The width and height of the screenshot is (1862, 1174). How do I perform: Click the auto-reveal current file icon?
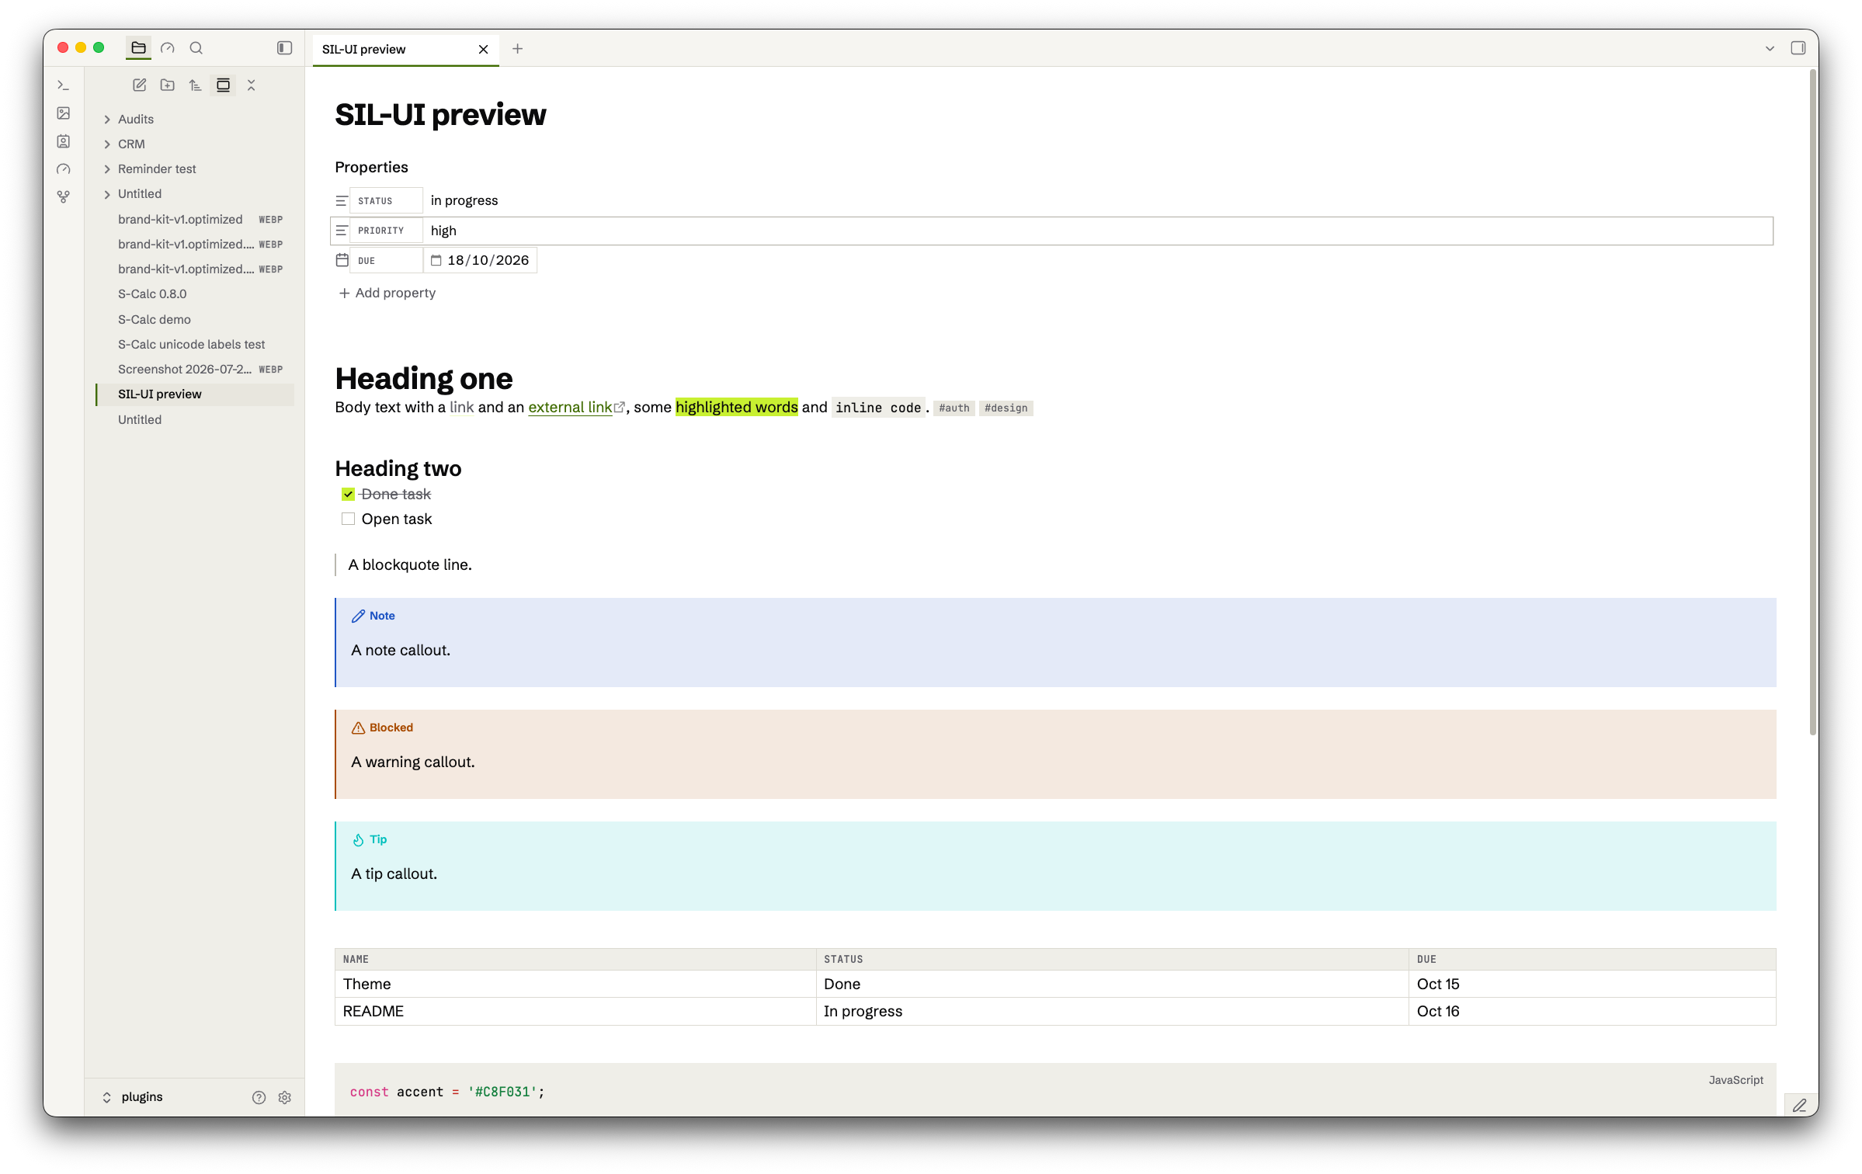click(224, 85)
